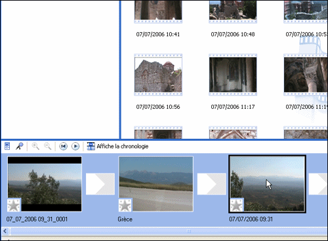Select collection clip dated 07/07/2006 11:17
The height and width of the screenshot is (241, 328).
click(x=233, y=75)
